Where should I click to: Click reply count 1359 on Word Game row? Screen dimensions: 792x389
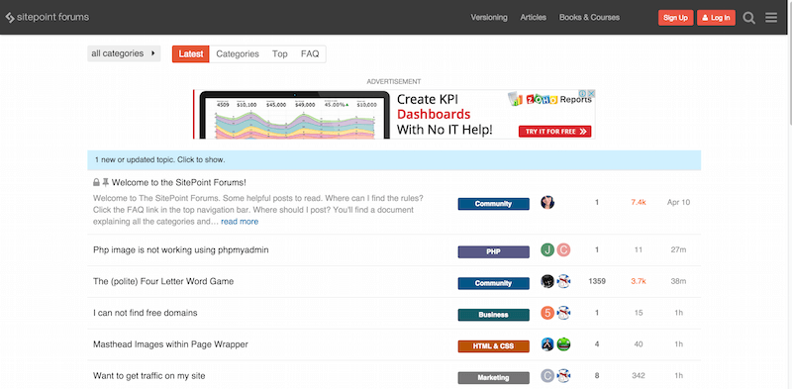[597, 281]
